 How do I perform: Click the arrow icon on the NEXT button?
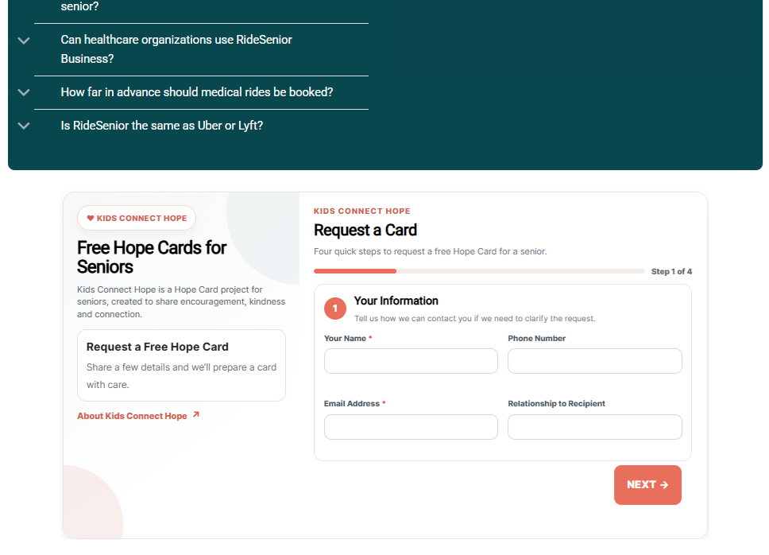[664, 485]
